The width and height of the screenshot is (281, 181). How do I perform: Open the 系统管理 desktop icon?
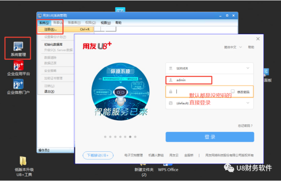point(18,49)
